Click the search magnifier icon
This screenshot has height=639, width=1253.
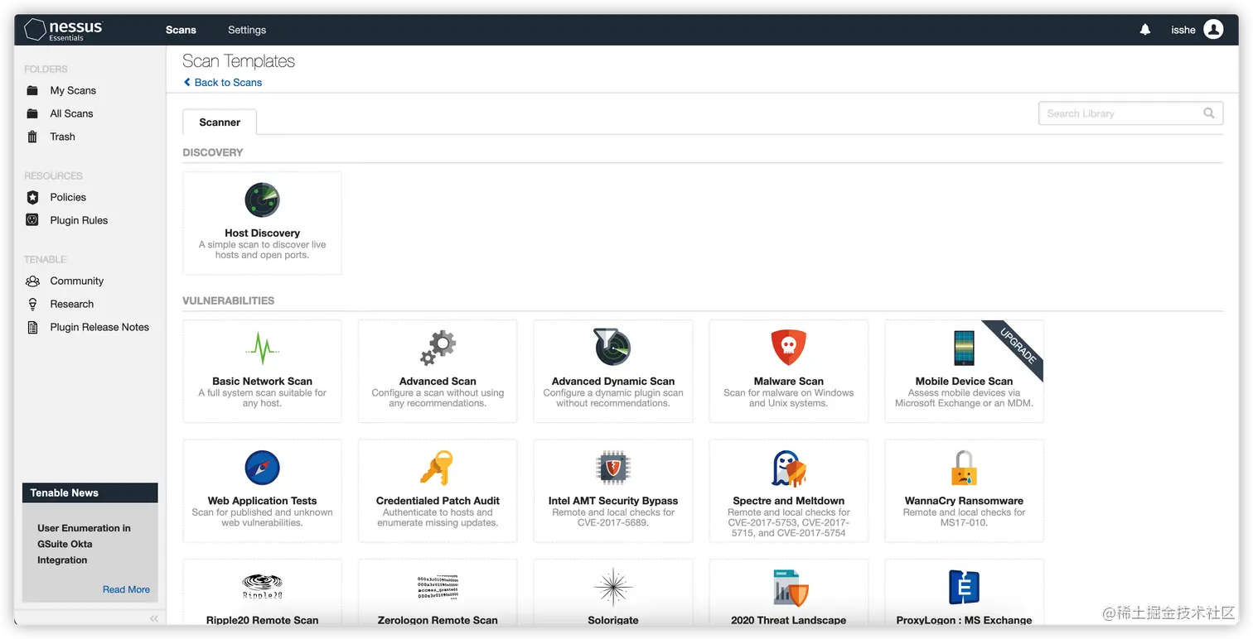[x=1209, y=113]
